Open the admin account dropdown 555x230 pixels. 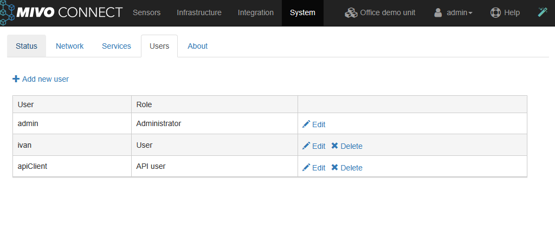coord(453,12)
